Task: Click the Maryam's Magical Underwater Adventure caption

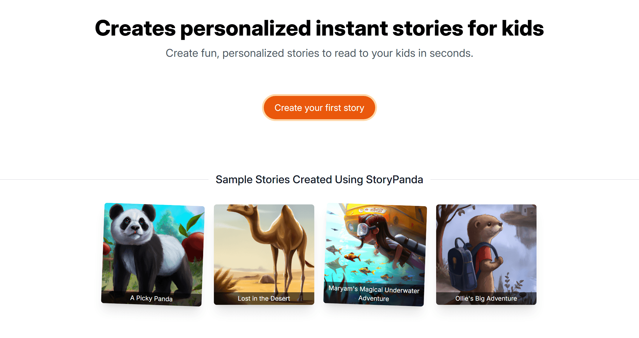Action: [374, 294]
